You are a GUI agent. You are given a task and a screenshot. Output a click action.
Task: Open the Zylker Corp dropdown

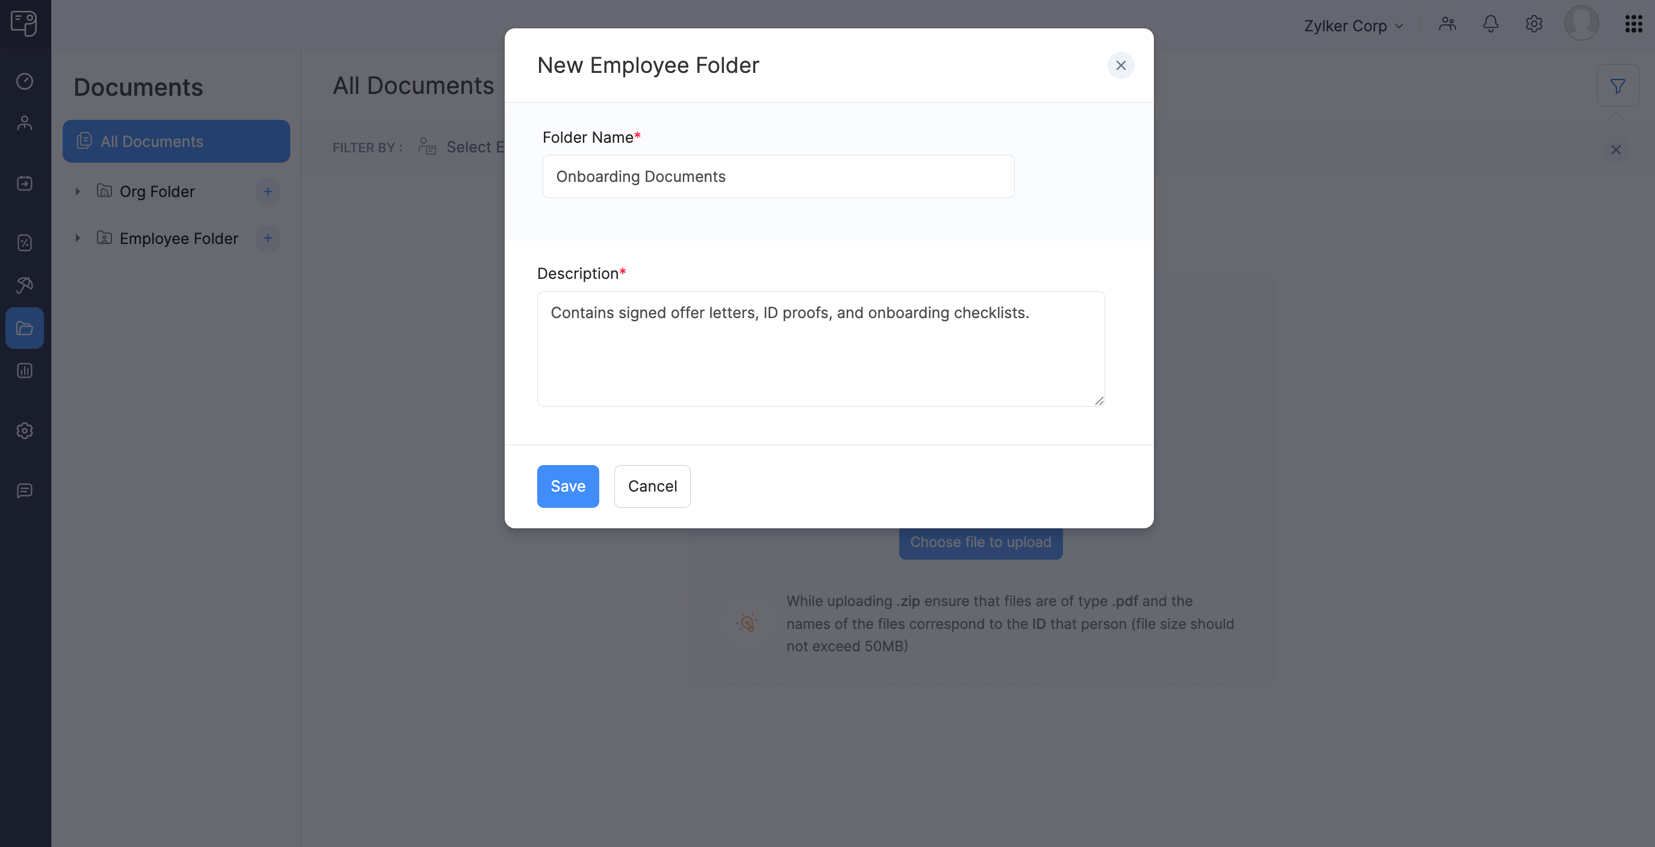[x=1353, y=26]
